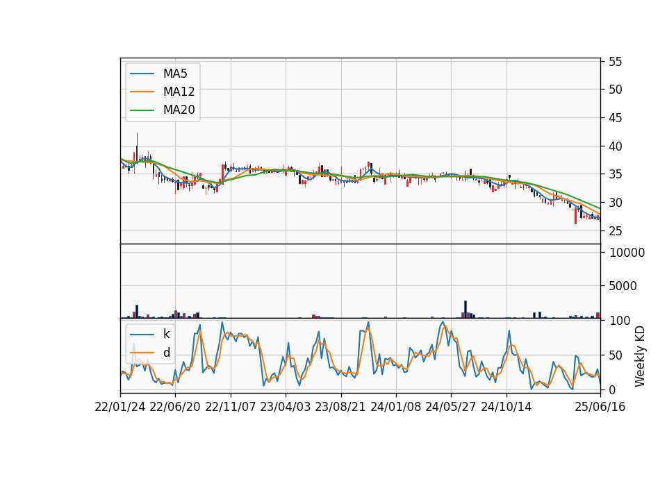
Task: Click the blue MA5 legend line
Action: (142, 74)
